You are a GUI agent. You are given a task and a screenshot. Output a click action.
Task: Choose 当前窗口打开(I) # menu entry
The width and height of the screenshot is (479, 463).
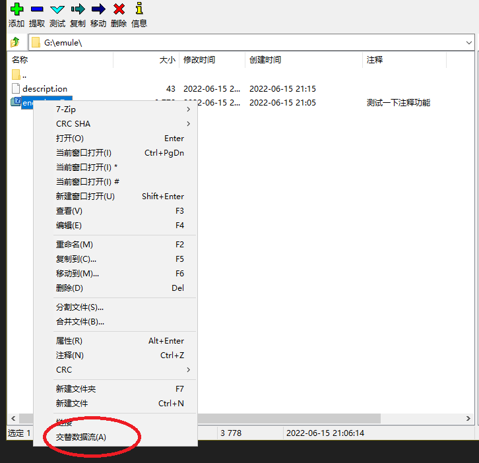[x=115, y=182]
